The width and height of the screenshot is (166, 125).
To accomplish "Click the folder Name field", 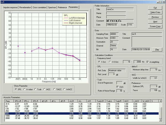I will coord(116,13).
